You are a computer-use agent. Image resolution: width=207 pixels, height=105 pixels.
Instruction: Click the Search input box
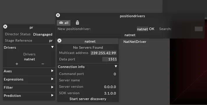click(199, 29)
